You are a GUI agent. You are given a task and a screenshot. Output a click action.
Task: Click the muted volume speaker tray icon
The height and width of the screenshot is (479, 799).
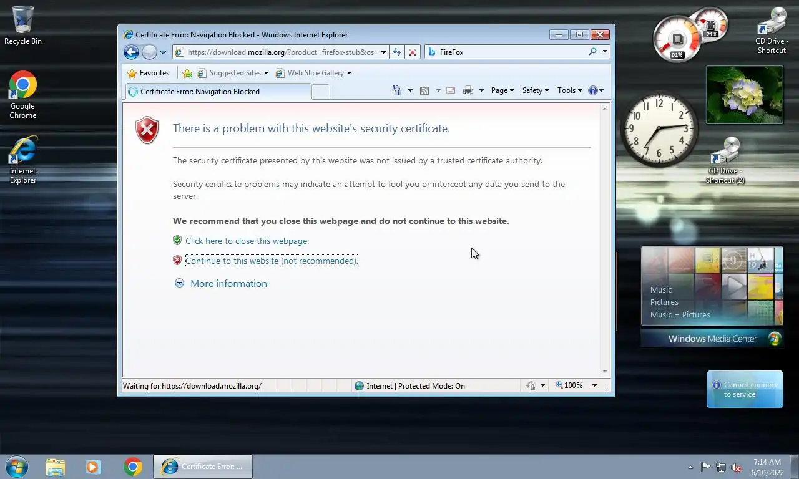pos(737,467)
